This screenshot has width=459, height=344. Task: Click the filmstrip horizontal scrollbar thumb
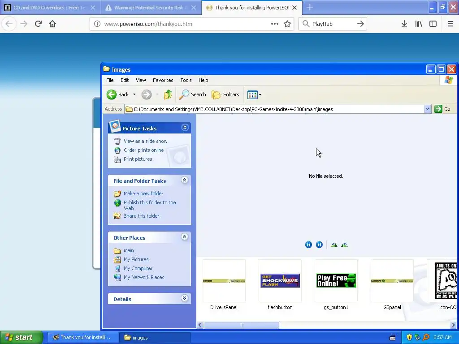click(242, 325)
